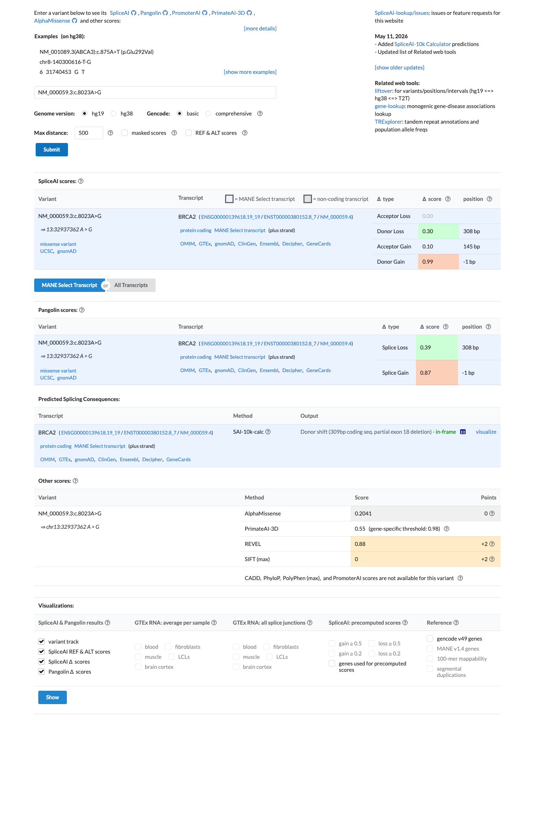Click the variant entry text field
The image size is (540, 817).
coord(155,92)
